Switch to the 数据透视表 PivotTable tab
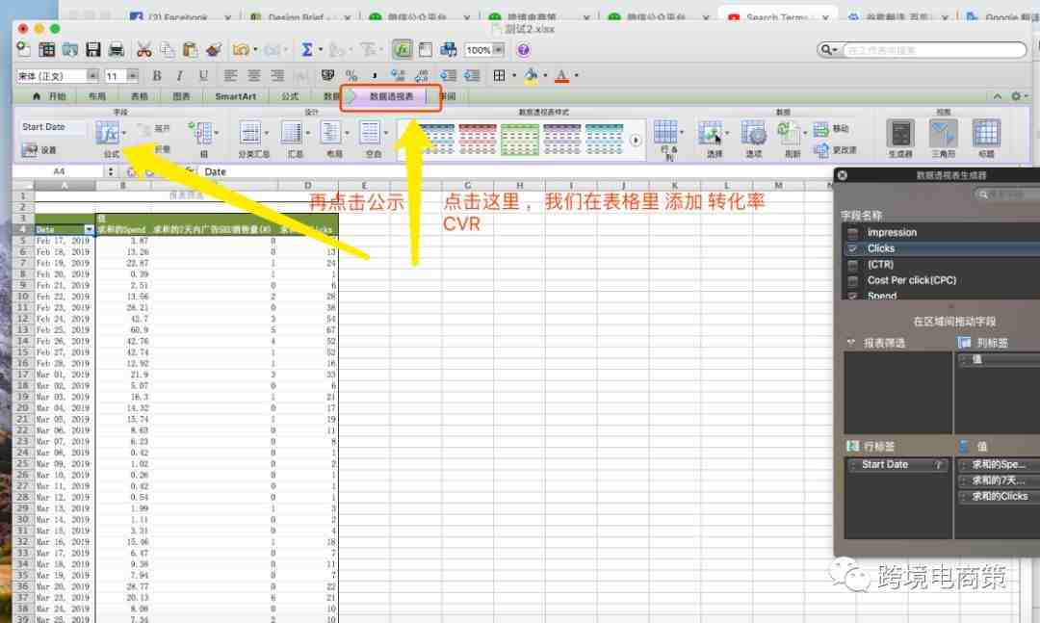The image size is (1040, 623). coord(391,97)
